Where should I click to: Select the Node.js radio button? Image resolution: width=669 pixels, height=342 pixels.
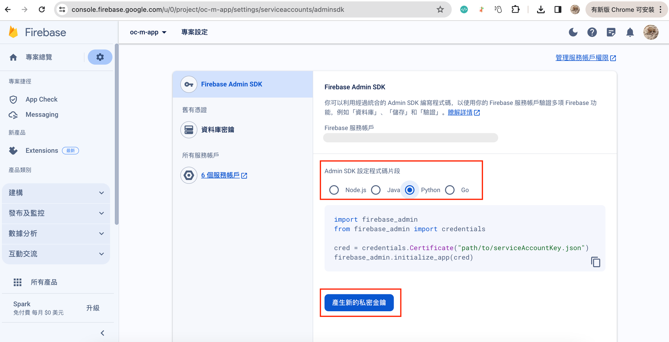coord(334,190)
